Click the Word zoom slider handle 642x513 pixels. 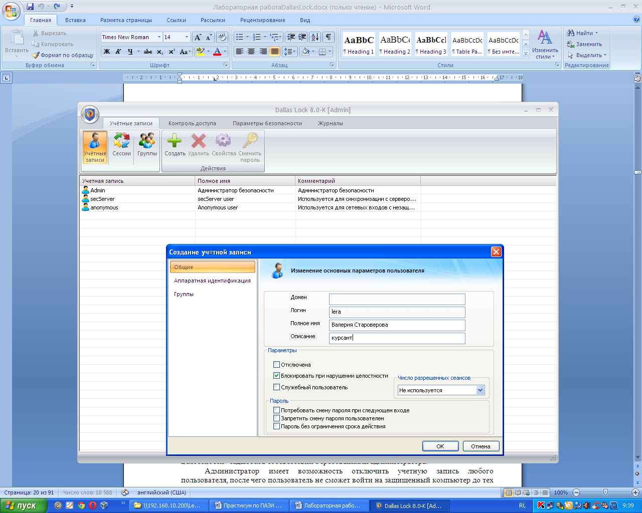tap(605, 492)
